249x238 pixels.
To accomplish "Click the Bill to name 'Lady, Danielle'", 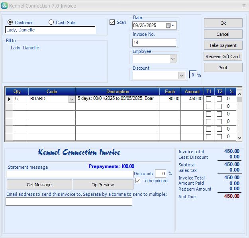I will pyautogui.click(x=25, y=48).
